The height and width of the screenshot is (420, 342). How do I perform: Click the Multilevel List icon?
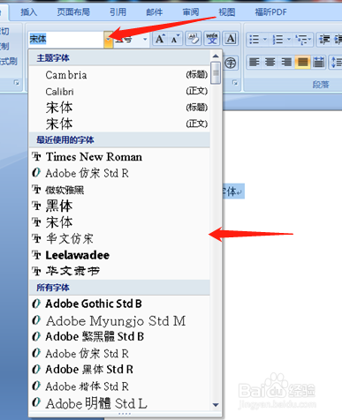tap(301, 39)
